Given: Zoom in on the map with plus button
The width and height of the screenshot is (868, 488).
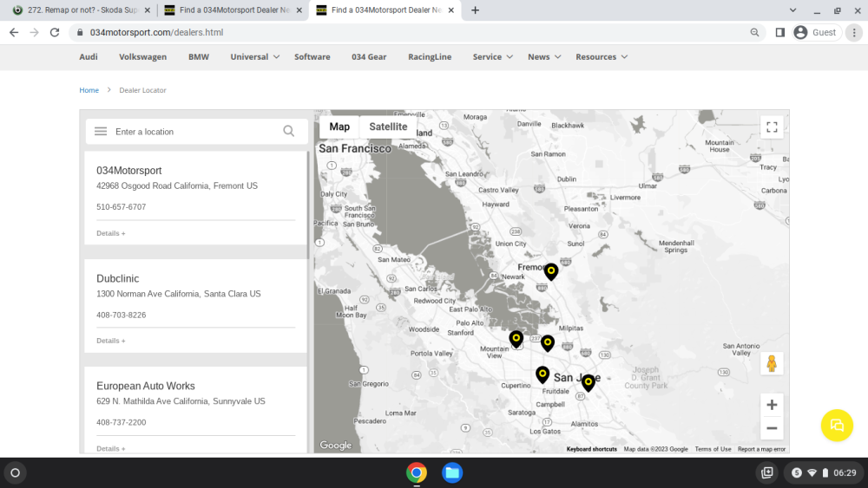Looking at the screenshot, I should click(x=772, y=405).
